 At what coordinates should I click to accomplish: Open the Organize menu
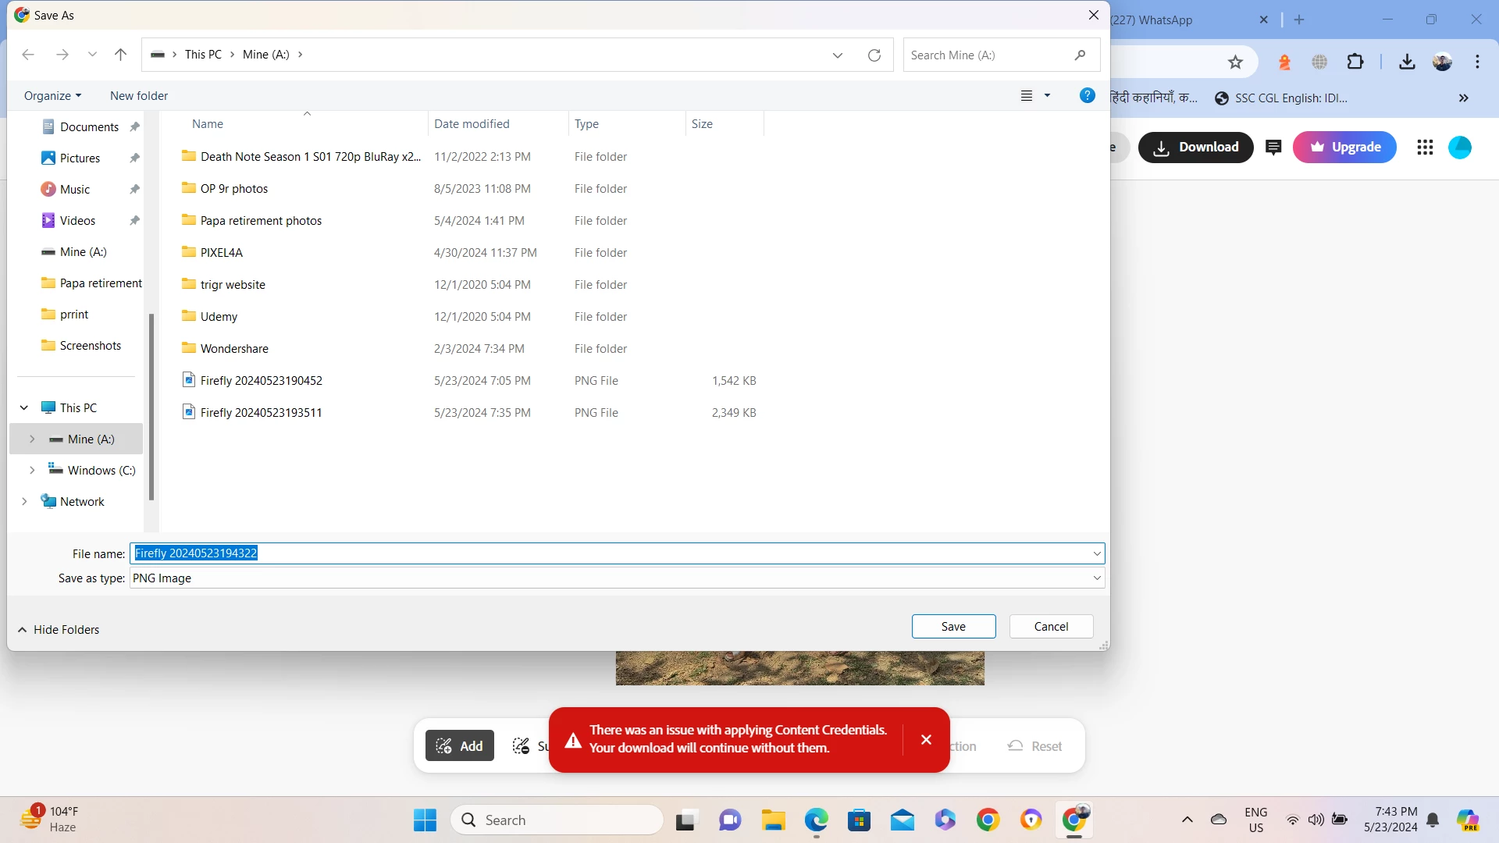pos(52,96)
